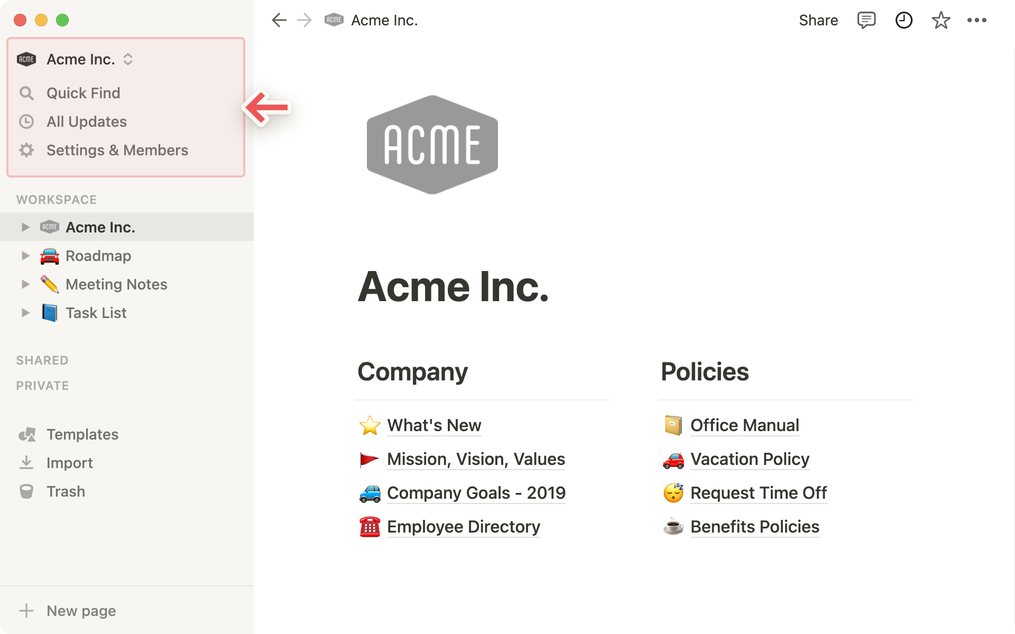
Task: Navigate back using left arrow button
Action: pos(278,20)
